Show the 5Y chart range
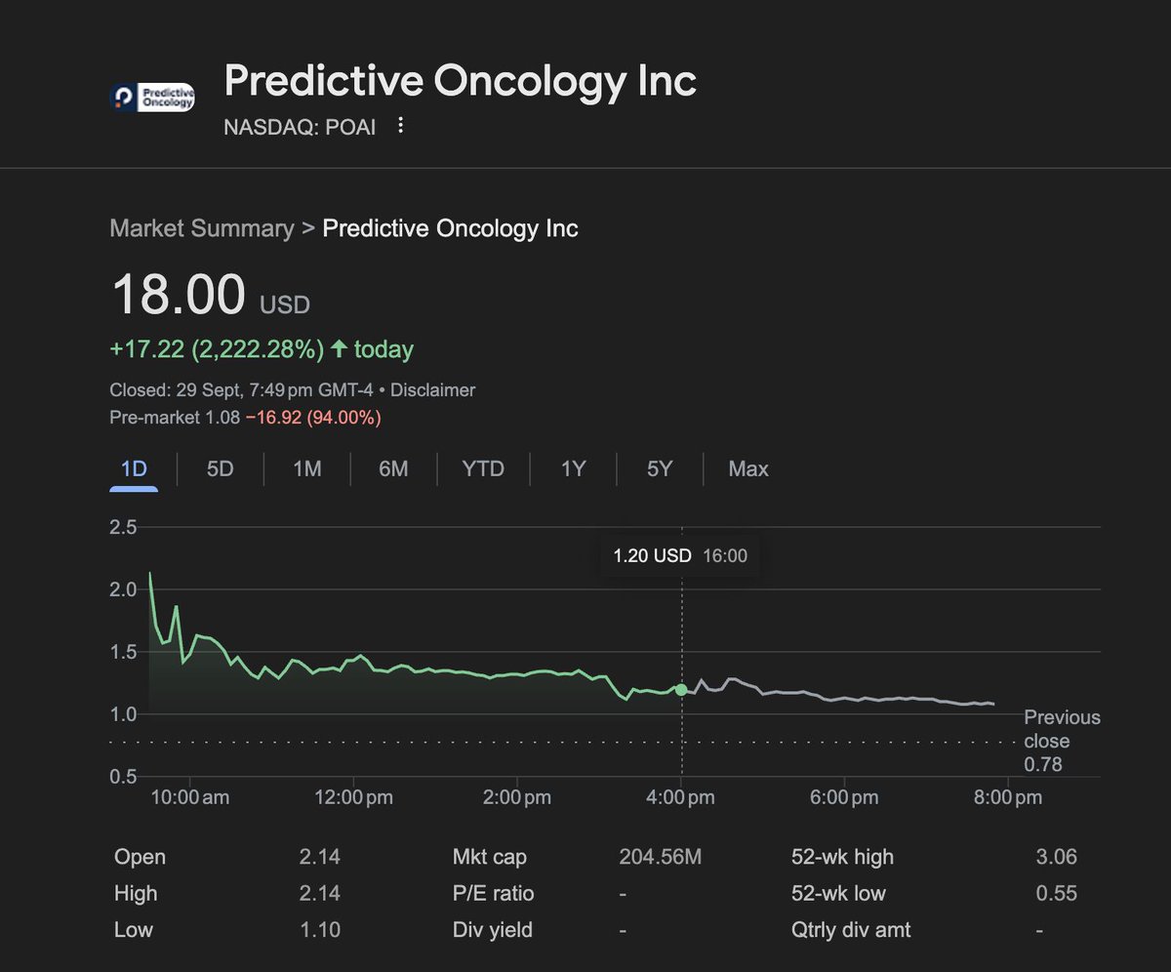1171x972 pixels. (x=660, y=469)
